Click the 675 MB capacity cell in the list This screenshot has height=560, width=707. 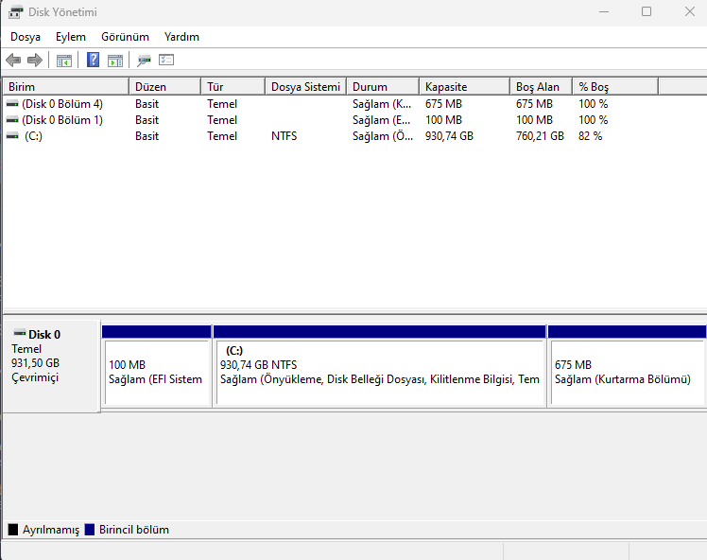443,104
